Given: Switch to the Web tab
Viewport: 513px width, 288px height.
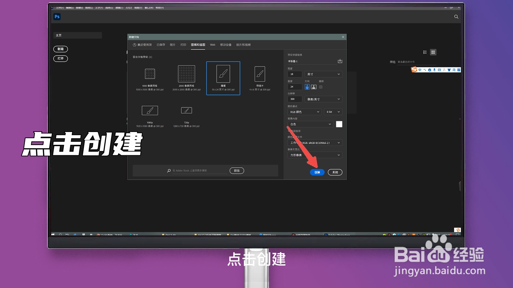Looking at the screenshot, I should tap(212, 45).
